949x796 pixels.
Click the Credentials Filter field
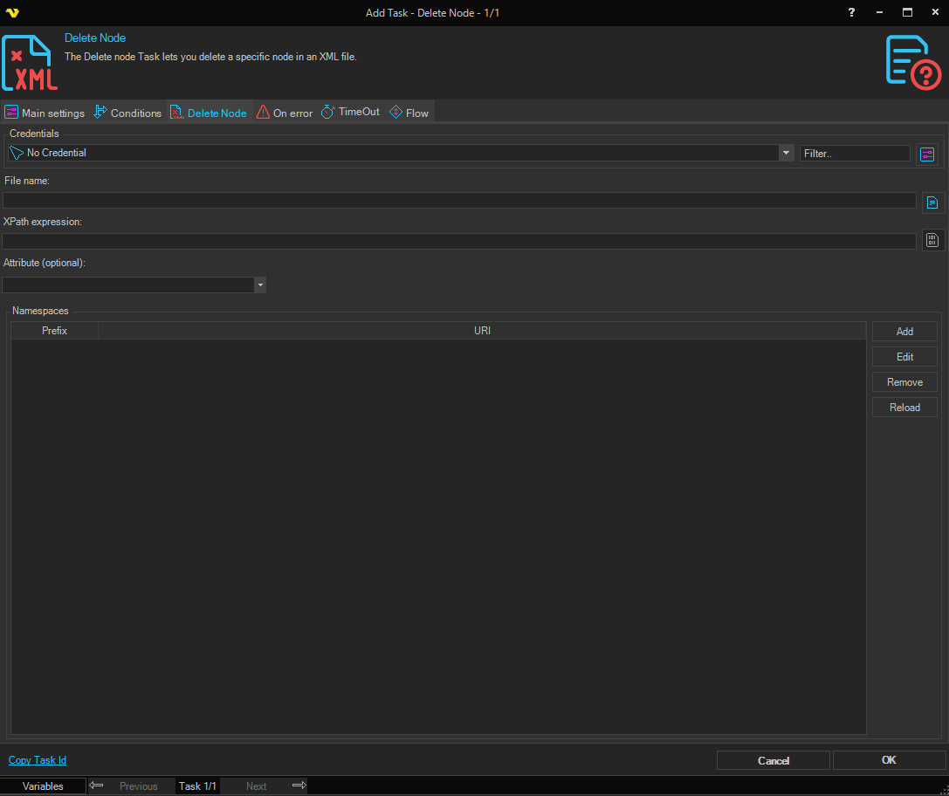point(855,154)
